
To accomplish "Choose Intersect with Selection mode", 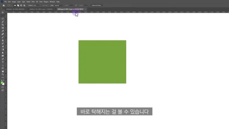I will pos(24,5).
